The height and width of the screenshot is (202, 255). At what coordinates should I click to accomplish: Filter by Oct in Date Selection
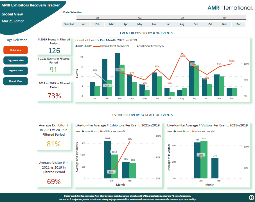[x=210, y=24]
